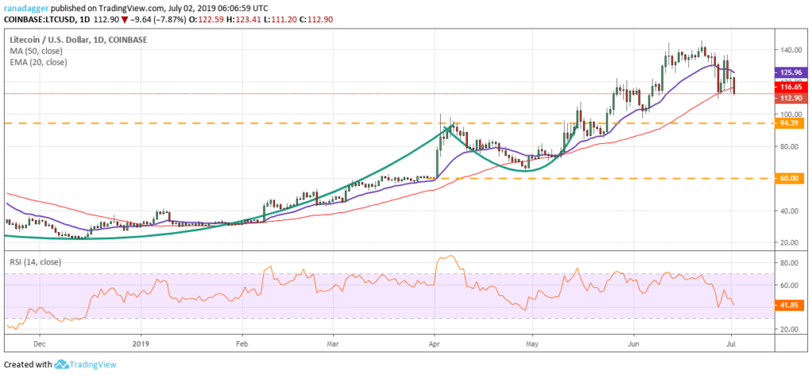
Task: Click the 60.00 orange level label
Action: [x=787, y=178]
